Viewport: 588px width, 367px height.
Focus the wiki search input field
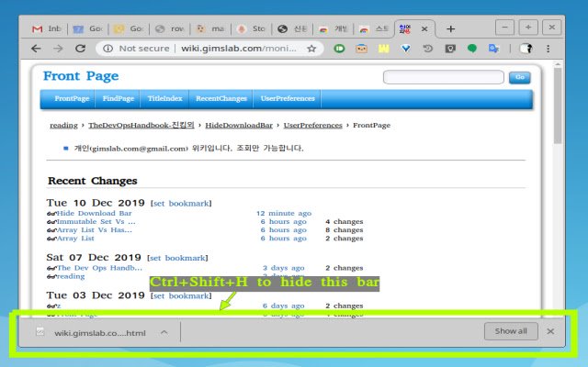point(443,77)
